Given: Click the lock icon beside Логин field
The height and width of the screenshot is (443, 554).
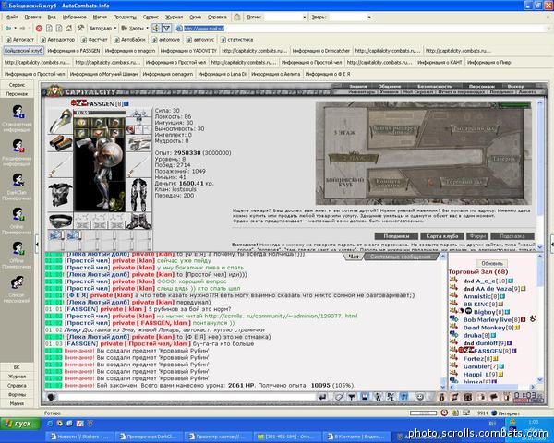Looking at the screenshot, I should [237, 17].
